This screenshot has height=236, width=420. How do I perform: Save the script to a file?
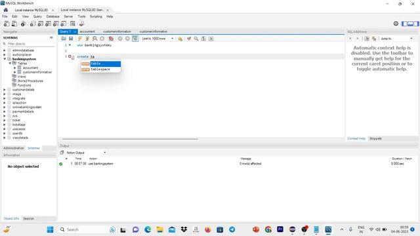pyautogui.click(x=71, y=39)
